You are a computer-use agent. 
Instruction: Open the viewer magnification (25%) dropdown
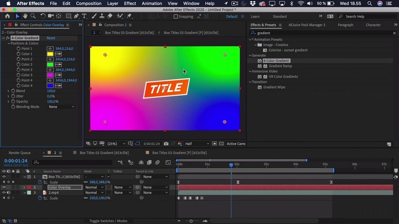[x=116, y=144]
